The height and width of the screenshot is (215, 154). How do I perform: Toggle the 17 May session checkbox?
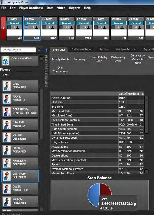[x=79, y=27]
